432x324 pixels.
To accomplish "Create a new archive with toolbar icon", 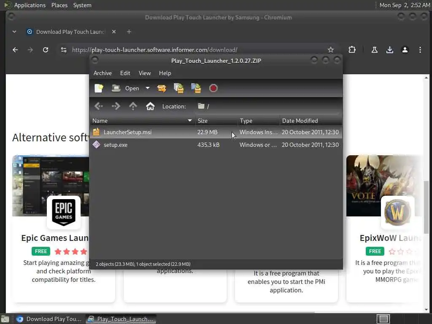I will [99, 88].
